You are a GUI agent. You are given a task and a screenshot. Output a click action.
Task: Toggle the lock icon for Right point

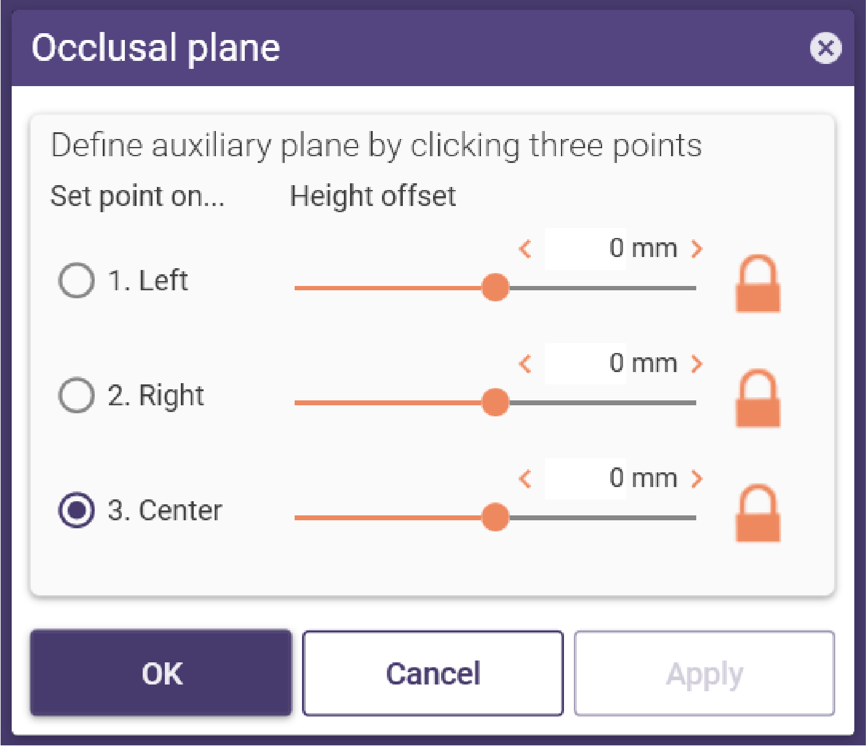(x=758, y=399)
